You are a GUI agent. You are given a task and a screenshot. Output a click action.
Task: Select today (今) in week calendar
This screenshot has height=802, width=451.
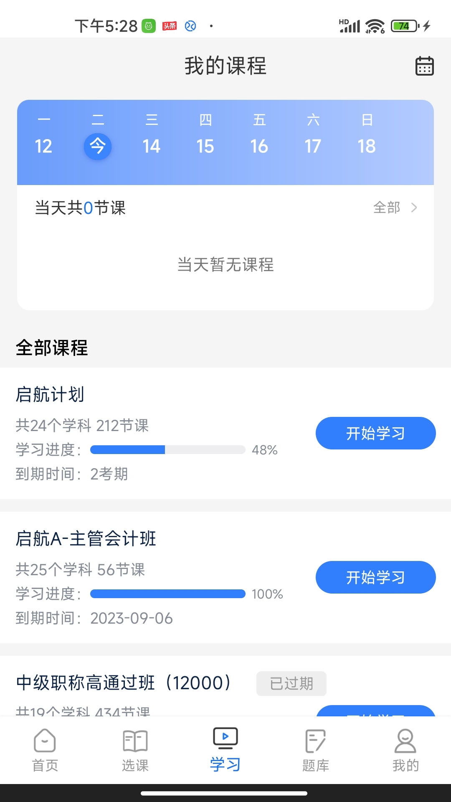click(x=98, y=146)
